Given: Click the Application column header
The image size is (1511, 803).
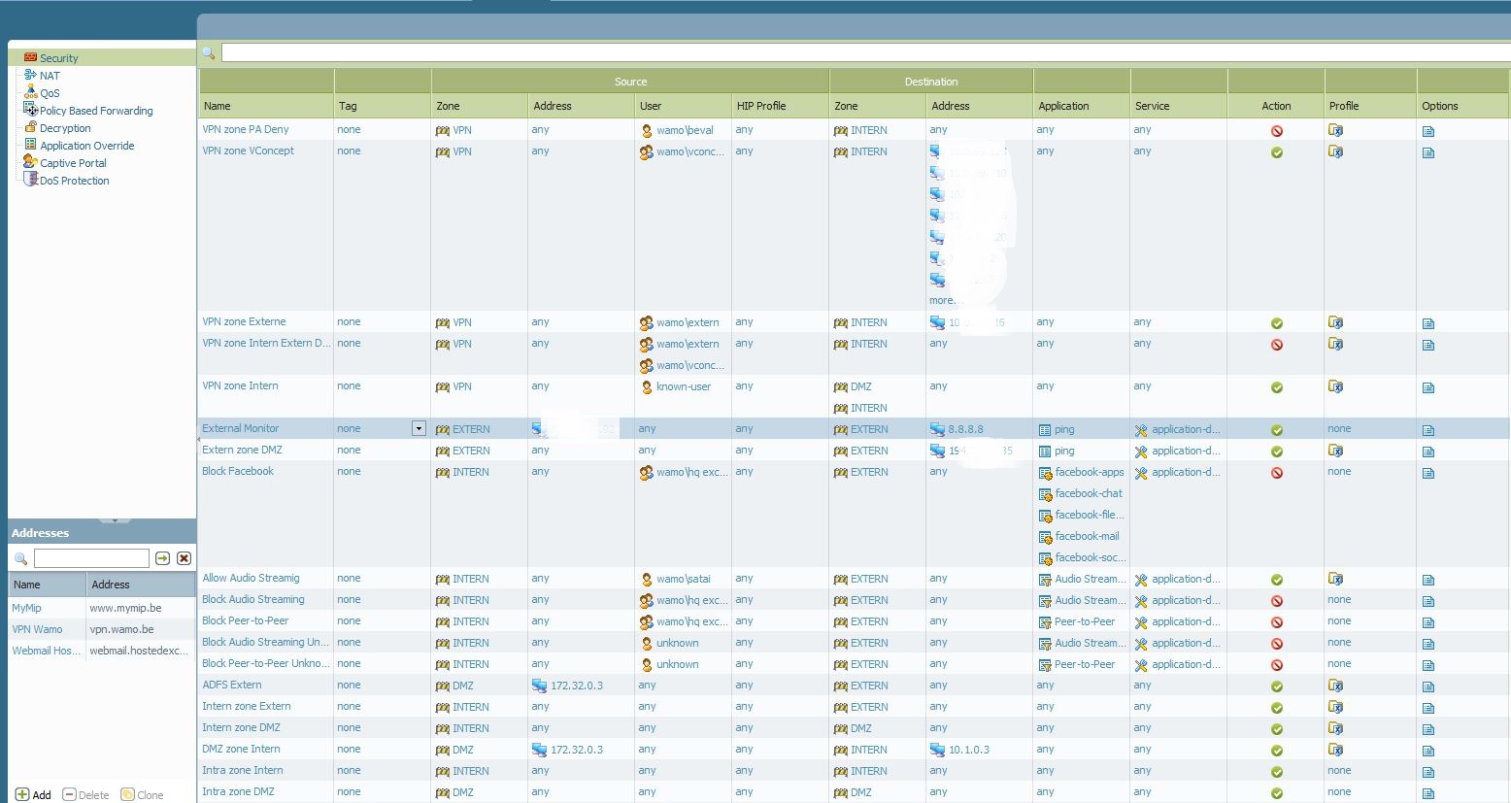Looking at the screenshot, I should coord(1082,106).
